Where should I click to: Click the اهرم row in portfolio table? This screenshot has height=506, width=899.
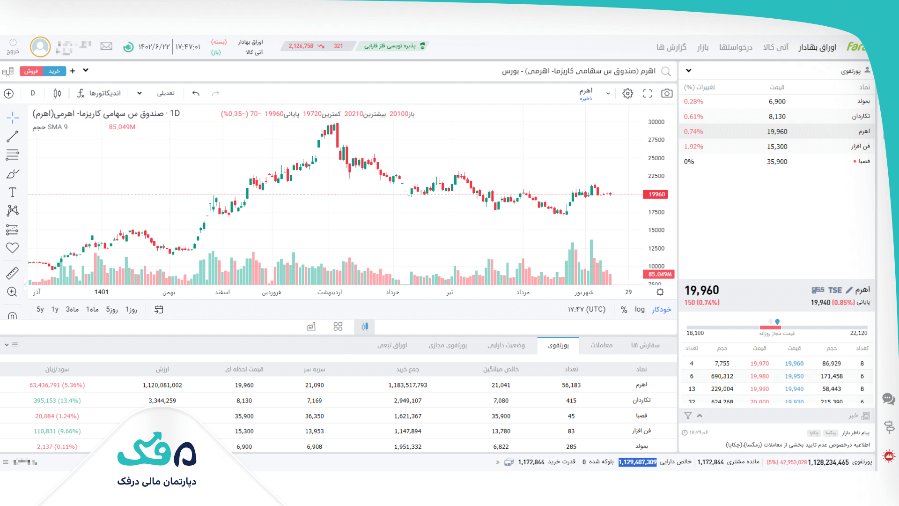(x=338, y=385)
